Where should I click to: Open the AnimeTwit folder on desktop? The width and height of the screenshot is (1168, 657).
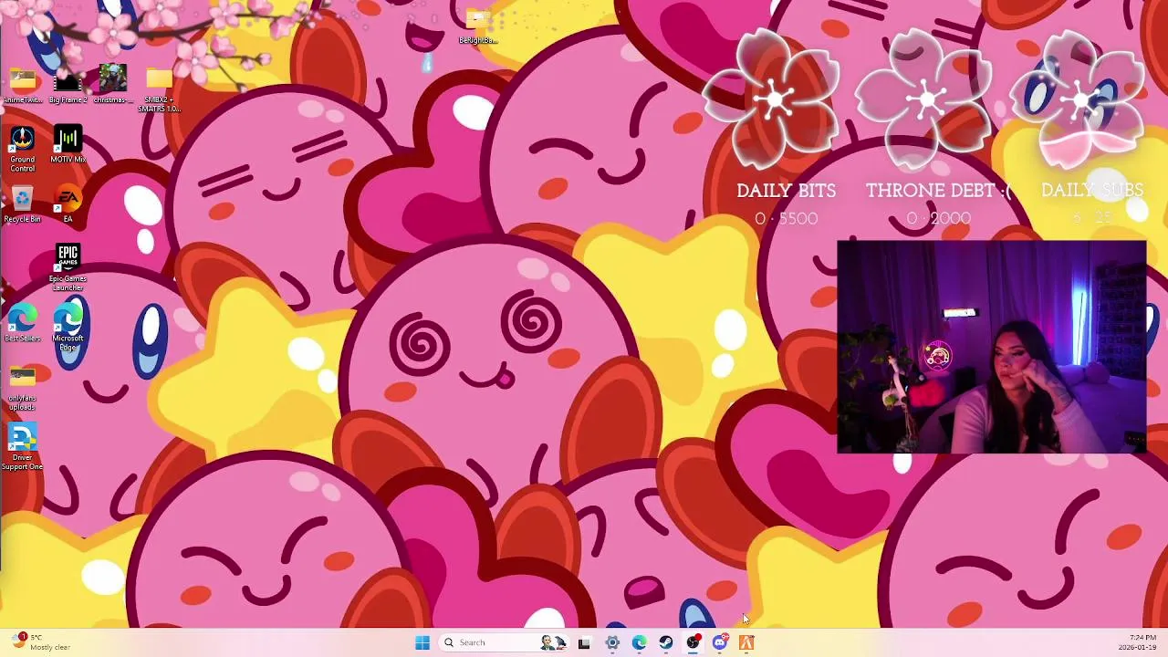point(23,85)
